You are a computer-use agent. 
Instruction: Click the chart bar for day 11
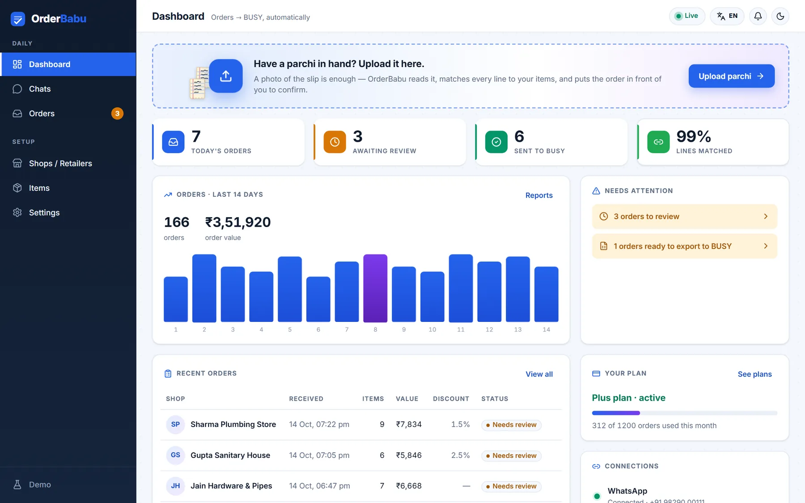(x=461, y=288)
